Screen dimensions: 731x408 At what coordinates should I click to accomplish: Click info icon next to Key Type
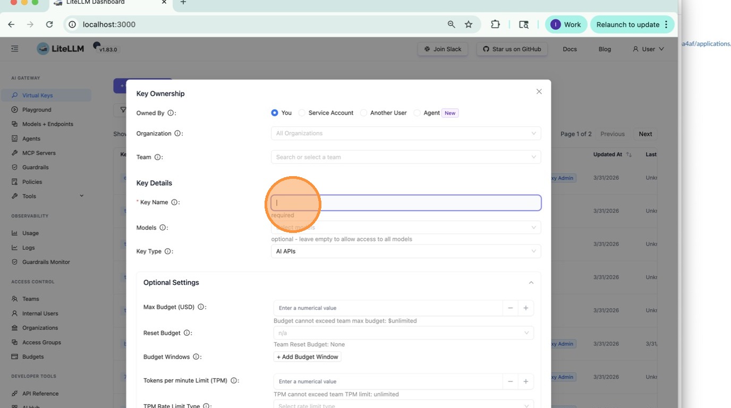pos(168,251)
